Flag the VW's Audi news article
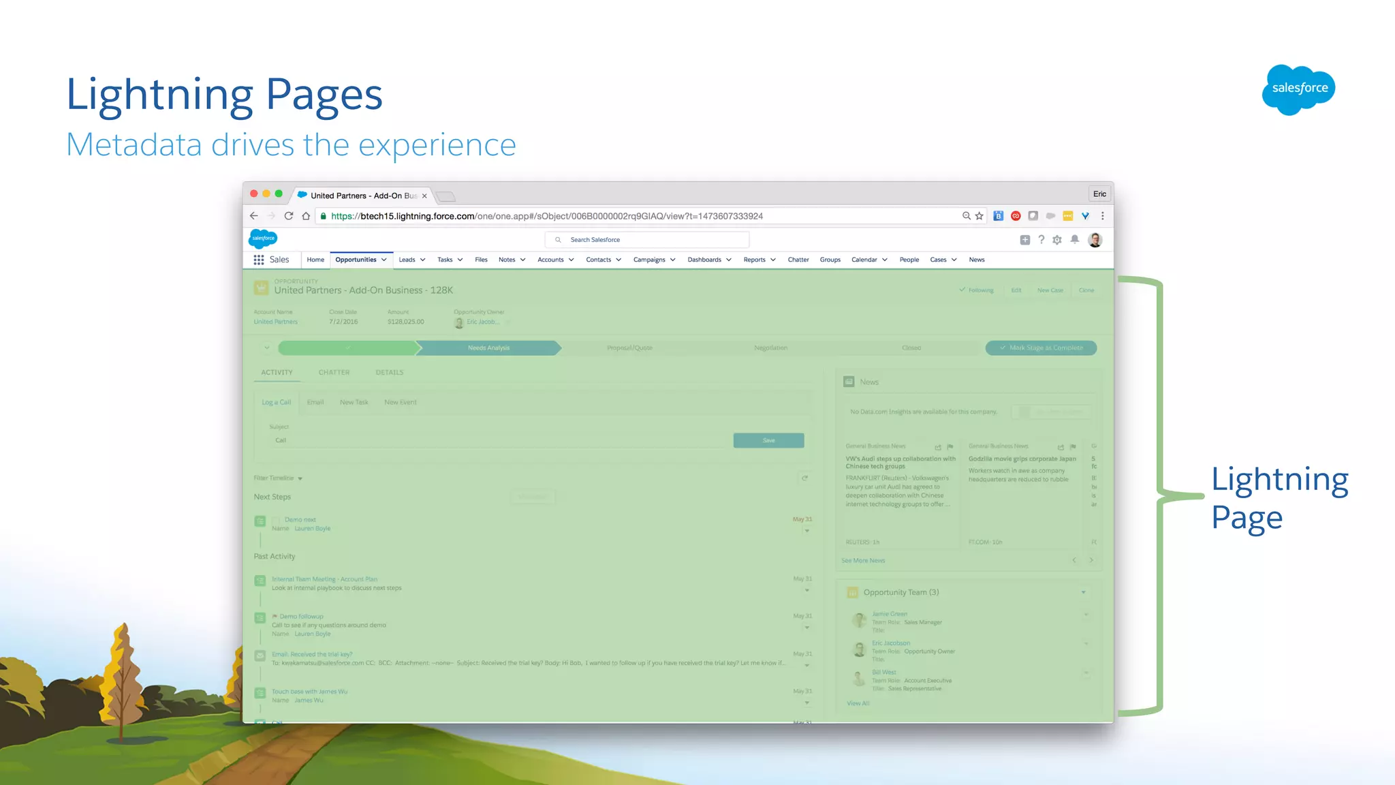The width and height of the screenshot is (1395, 785). click(x=950, y=448)
